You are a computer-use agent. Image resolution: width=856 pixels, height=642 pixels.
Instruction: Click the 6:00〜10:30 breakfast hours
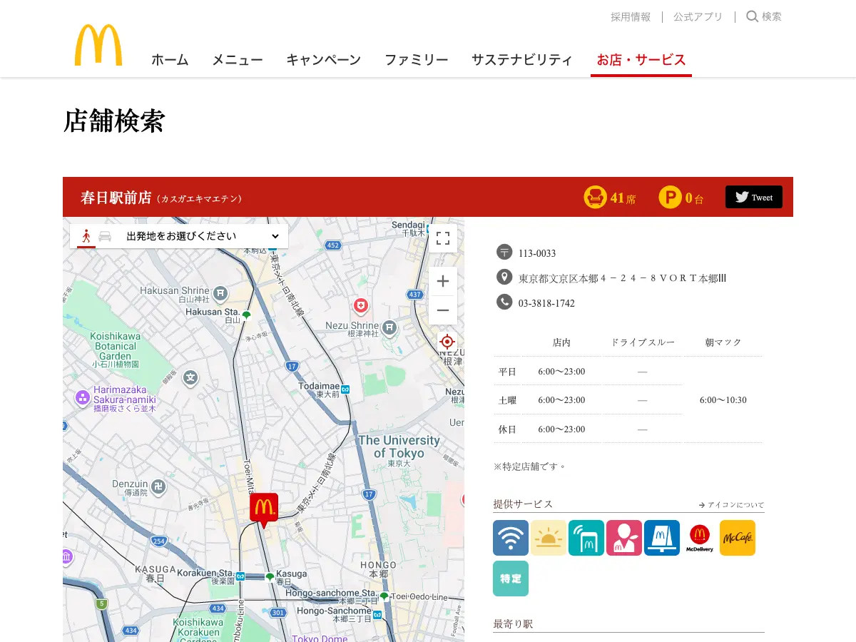(x=723, y=400)
